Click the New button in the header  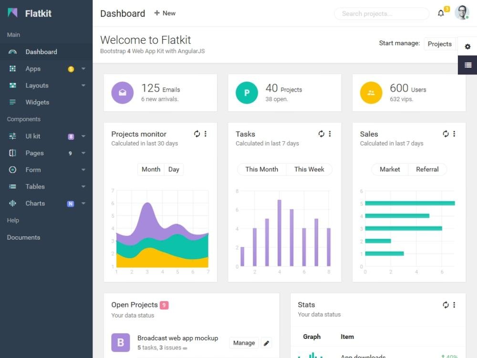click(x=165, y=13)
